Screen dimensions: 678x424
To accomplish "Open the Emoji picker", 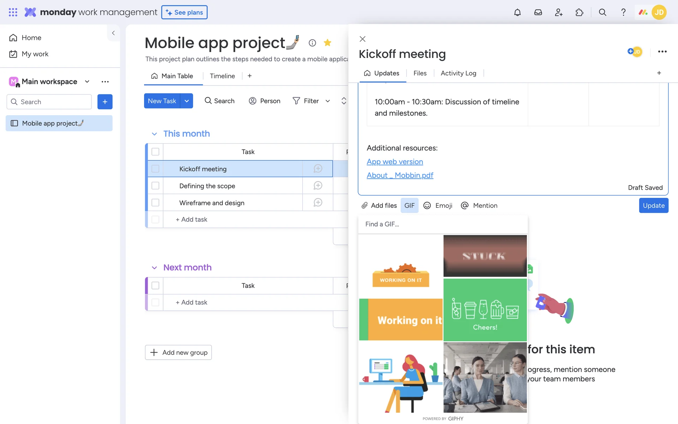I will point(438,206).
